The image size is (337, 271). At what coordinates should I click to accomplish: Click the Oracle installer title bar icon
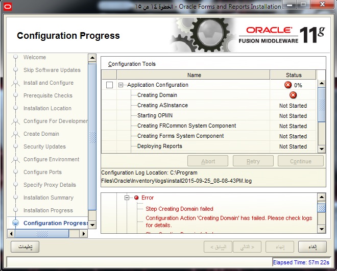[x=7, y=7]
